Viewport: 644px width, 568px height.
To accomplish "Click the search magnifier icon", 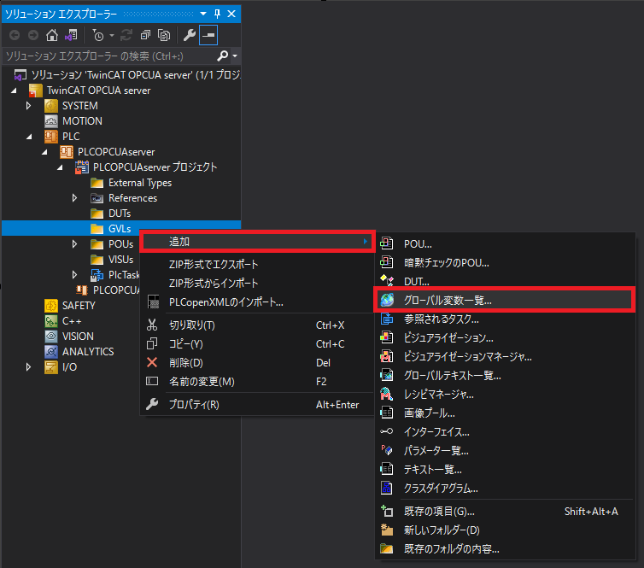I will click(223, 56).
